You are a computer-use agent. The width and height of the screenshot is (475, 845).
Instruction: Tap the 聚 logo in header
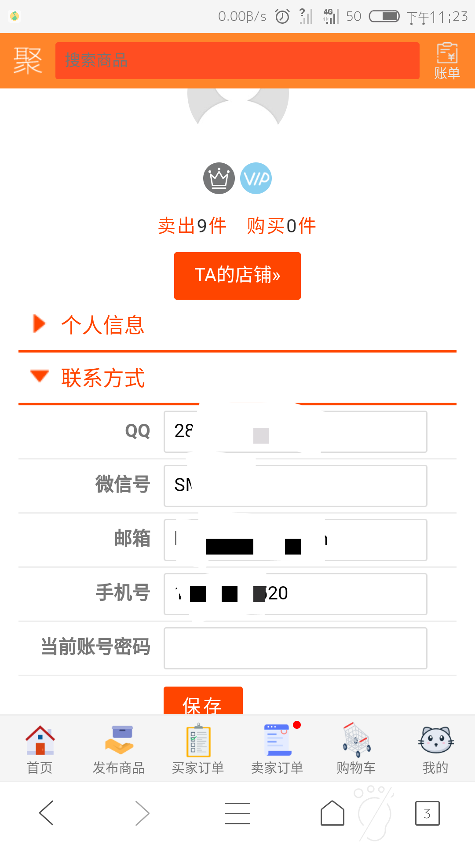click(28, 61)
